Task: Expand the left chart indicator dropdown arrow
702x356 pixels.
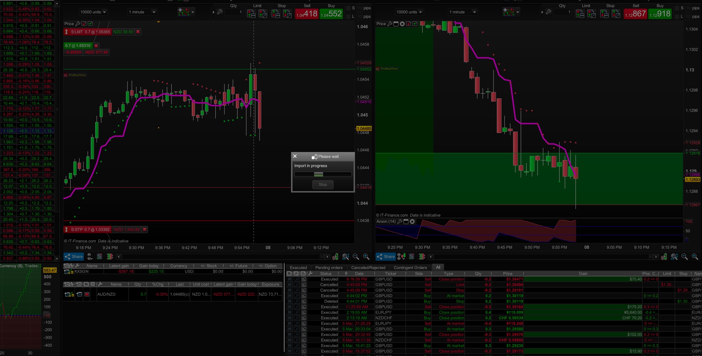Action: tap(193, 12)
